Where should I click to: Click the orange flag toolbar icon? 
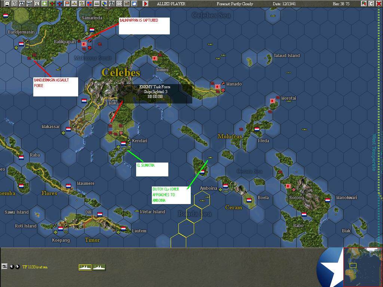67,3
